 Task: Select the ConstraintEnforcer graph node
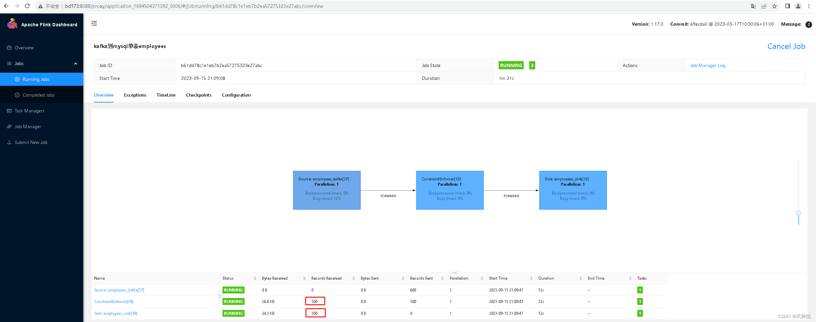(450, 190)
